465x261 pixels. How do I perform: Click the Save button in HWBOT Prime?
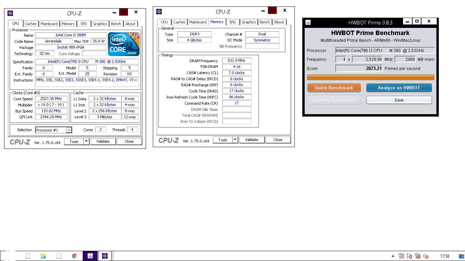coord(399,100)
